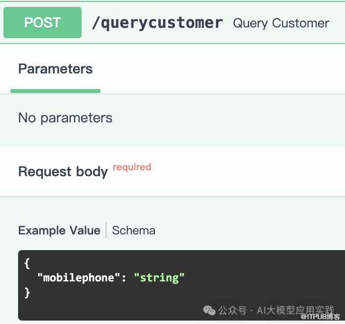Click the WeChat icon in the watermark

point(209,310)
